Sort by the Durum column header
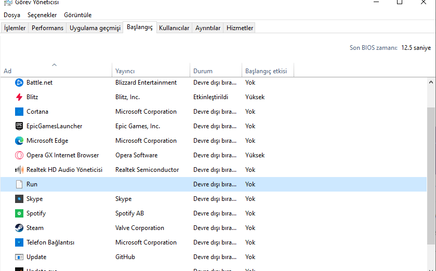 click(x=216, y=71)
